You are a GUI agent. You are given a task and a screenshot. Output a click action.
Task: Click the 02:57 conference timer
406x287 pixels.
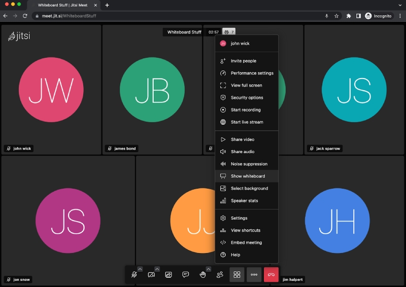[x=213, y=32]
